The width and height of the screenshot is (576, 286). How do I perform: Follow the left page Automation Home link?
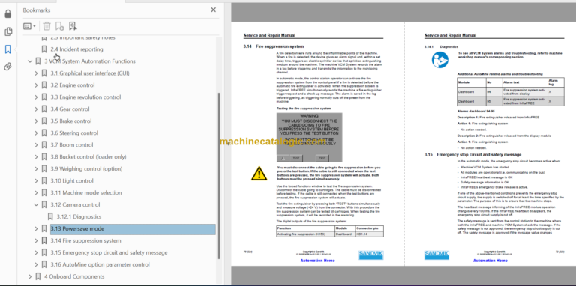317,261
